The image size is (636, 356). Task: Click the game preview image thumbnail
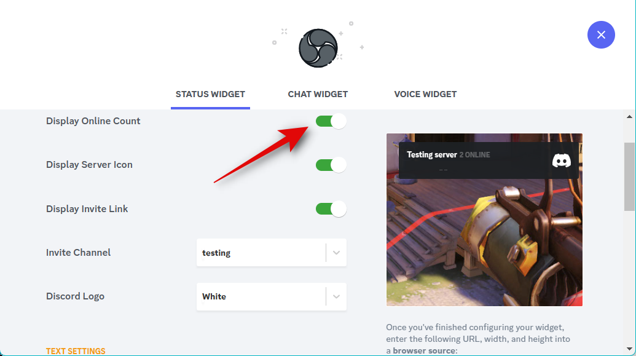[484, 220]
